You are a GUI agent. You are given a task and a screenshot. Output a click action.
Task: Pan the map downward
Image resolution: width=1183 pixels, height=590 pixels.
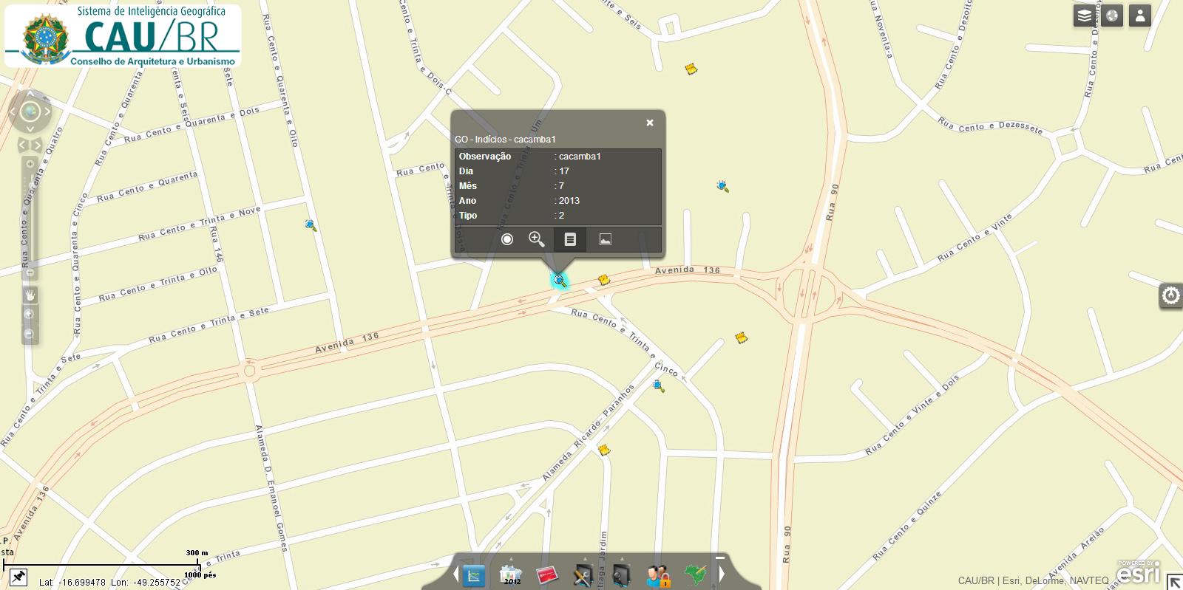30,129
